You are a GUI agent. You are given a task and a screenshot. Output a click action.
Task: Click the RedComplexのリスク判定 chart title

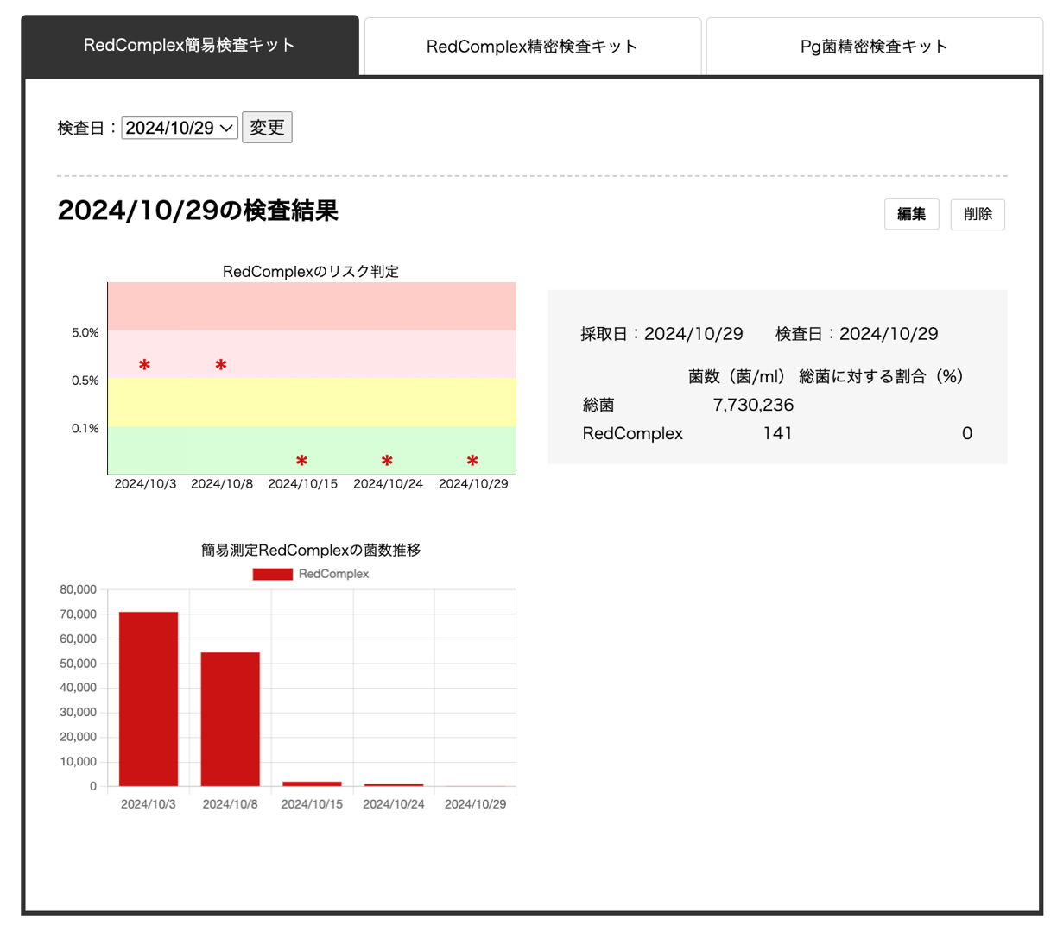click(x=312, y=271)
